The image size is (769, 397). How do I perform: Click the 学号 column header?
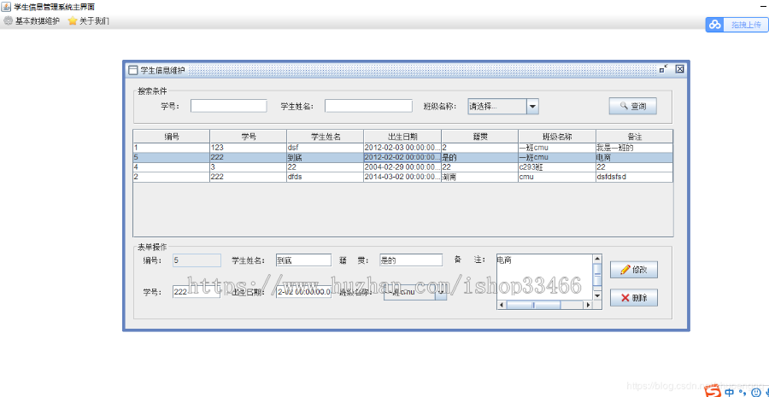(248, 137)
